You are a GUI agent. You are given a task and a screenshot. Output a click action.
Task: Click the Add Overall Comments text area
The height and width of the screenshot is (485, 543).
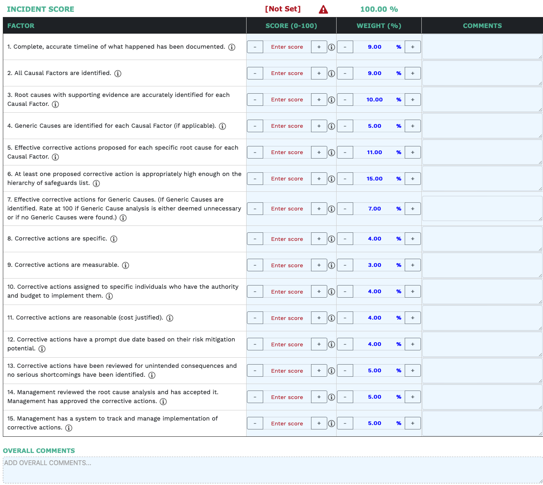point(273,470)
